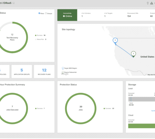Viewport: 155px width, 139px height.
Task: Click the Success 20 legend entry
Action: coord(109,108)
